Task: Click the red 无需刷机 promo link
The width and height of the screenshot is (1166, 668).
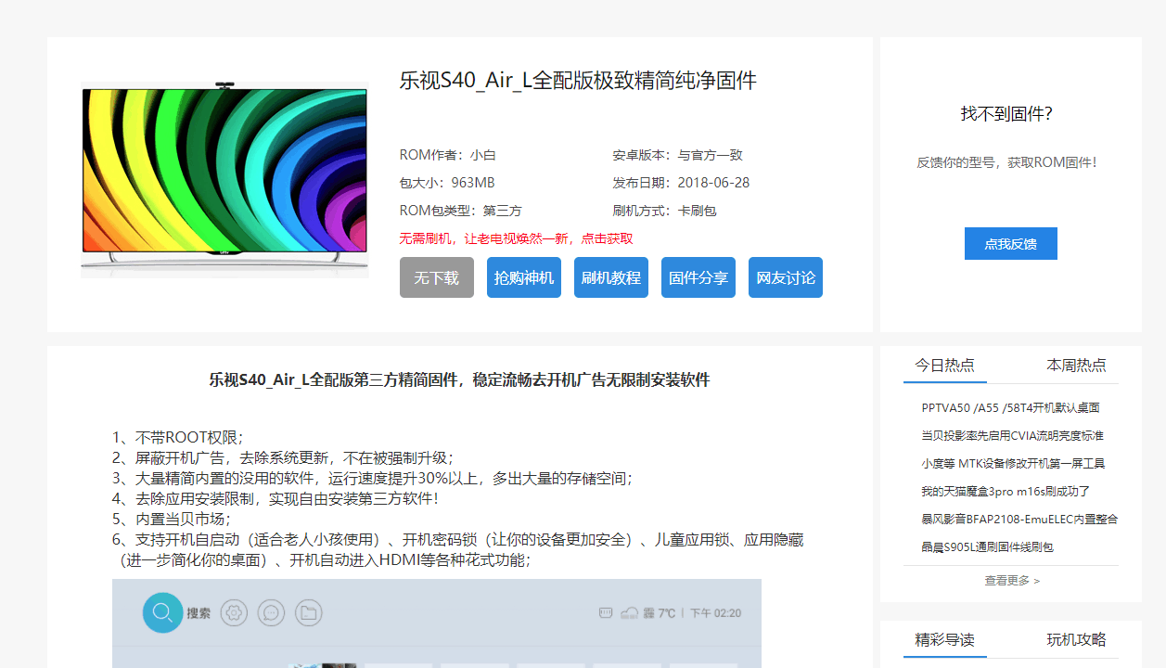Action: click(x=517, y=238)
